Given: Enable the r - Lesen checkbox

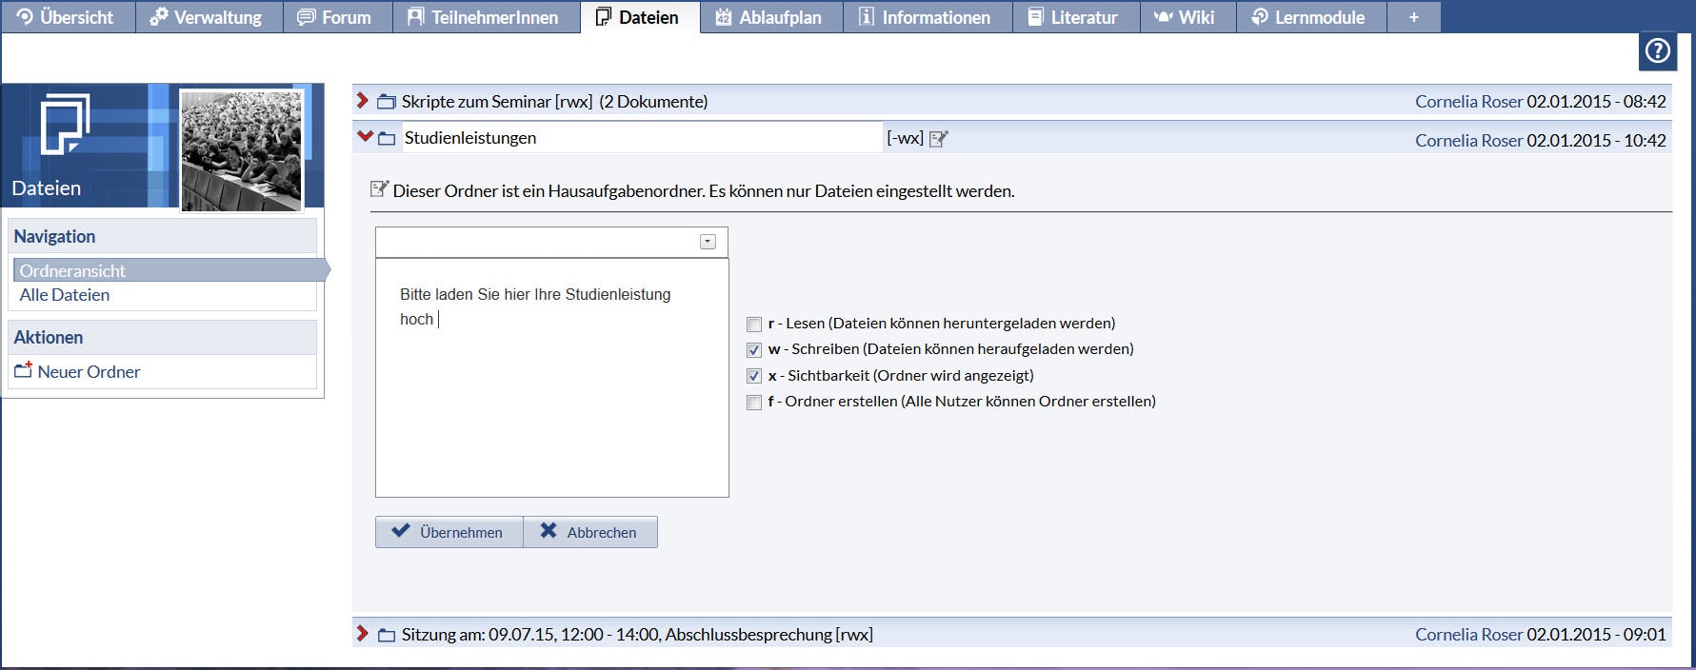Looking at the screenshot, I should pos(754,325).
